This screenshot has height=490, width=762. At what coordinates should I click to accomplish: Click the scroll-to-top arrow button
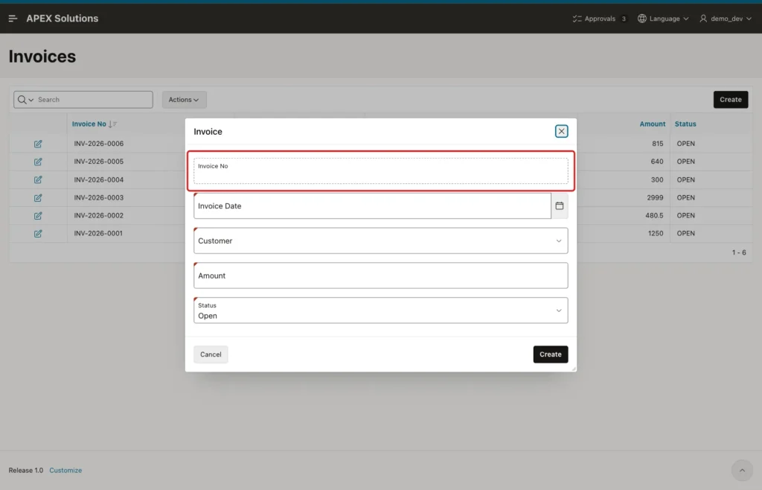pyautogui.click(x=742, y=471)
